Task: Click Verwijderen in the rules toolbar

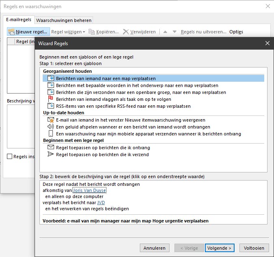Action: click(139, 32)
